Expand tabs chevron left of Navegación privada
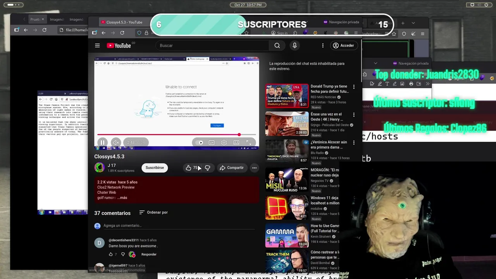 click(x=375, y=63)
